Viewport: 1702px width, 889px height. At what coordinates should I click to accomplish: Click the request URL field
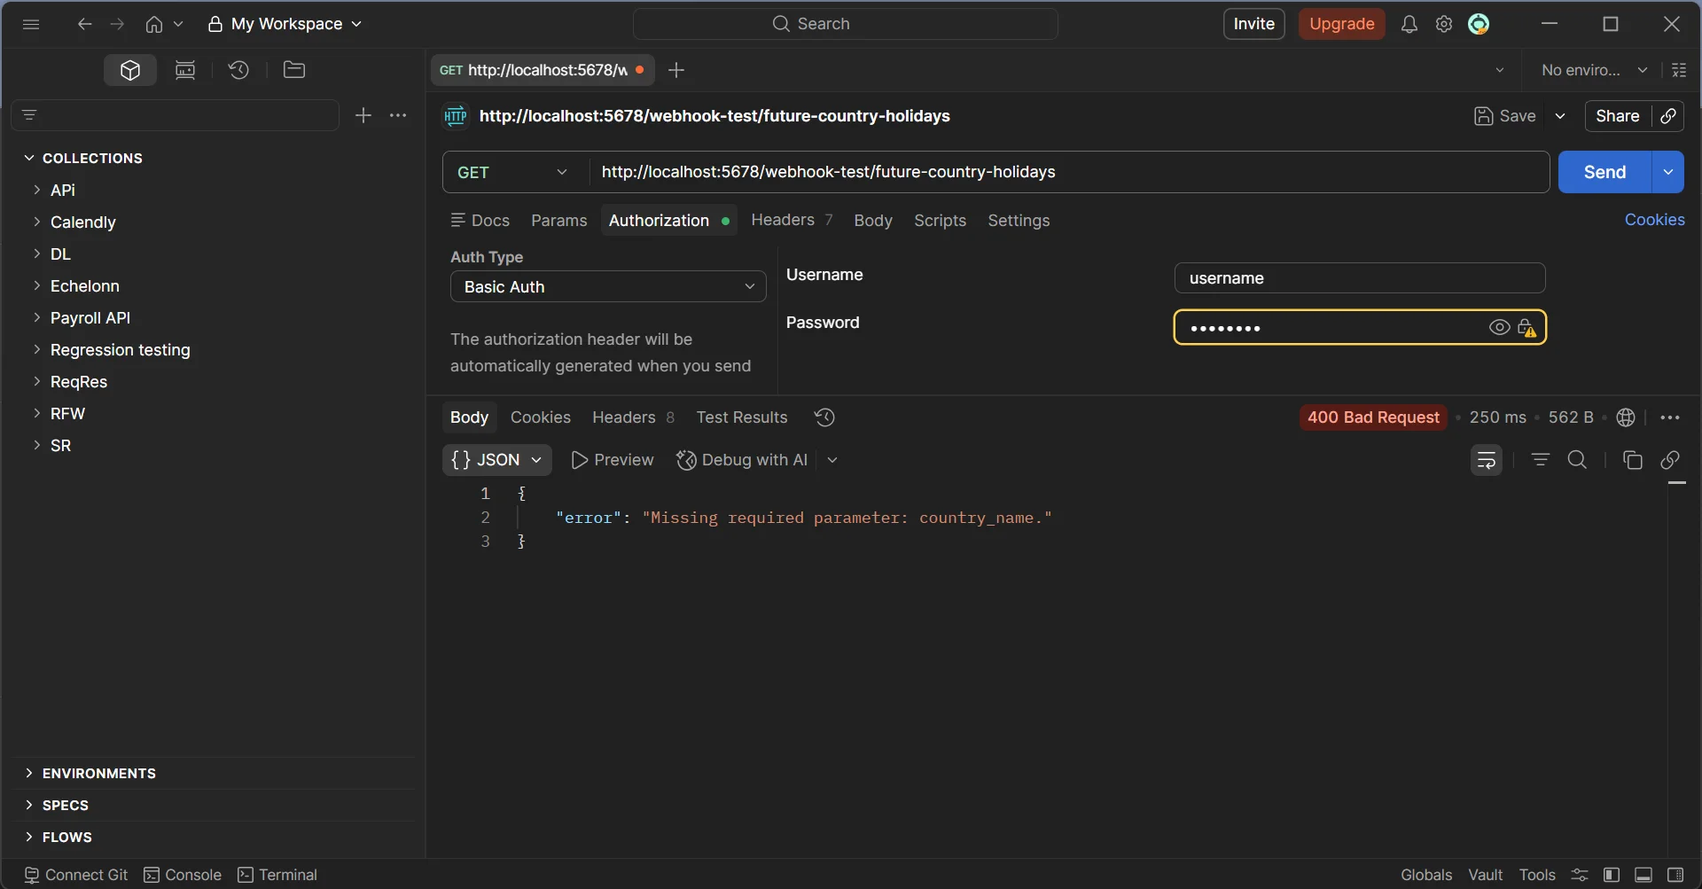pyautogui.click(x=1069, y=172)
